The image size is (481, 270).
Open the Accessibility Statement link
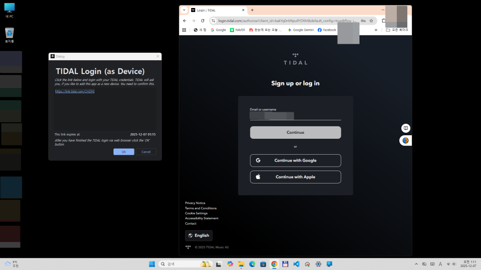(x=202, y=218)
